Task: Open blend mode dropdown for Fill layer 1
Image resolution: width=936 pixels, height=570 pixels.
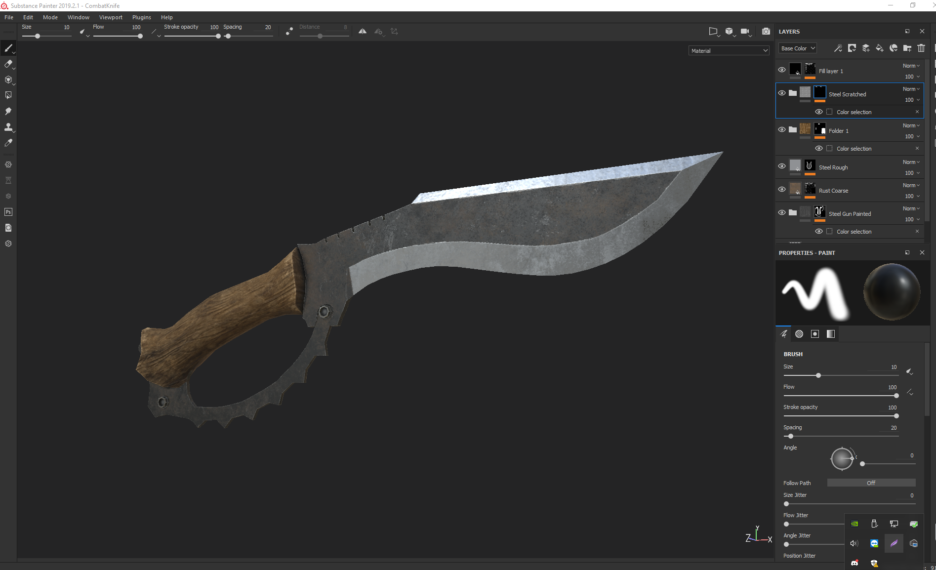Action: click(911, 66)
